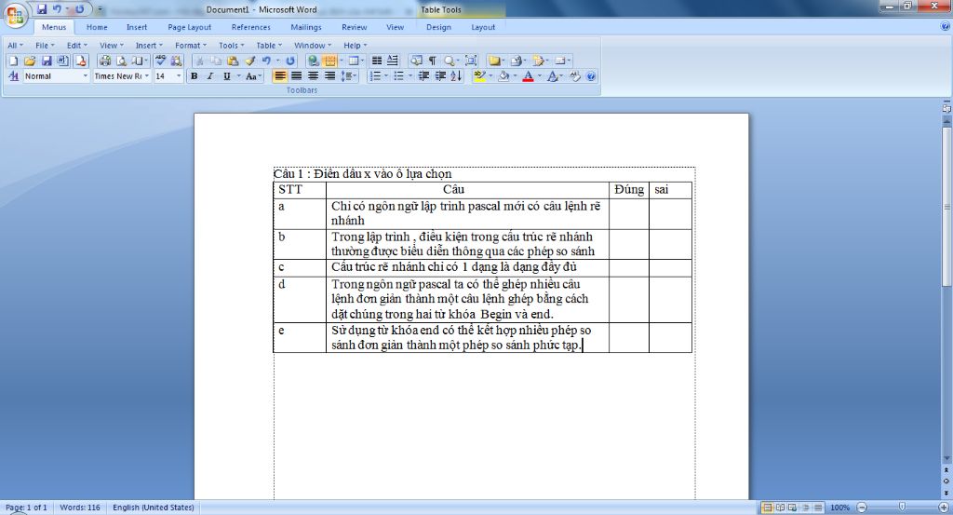Run the ABC spelling check icon
The image size is (953, 515).
[x=160, y=61]
